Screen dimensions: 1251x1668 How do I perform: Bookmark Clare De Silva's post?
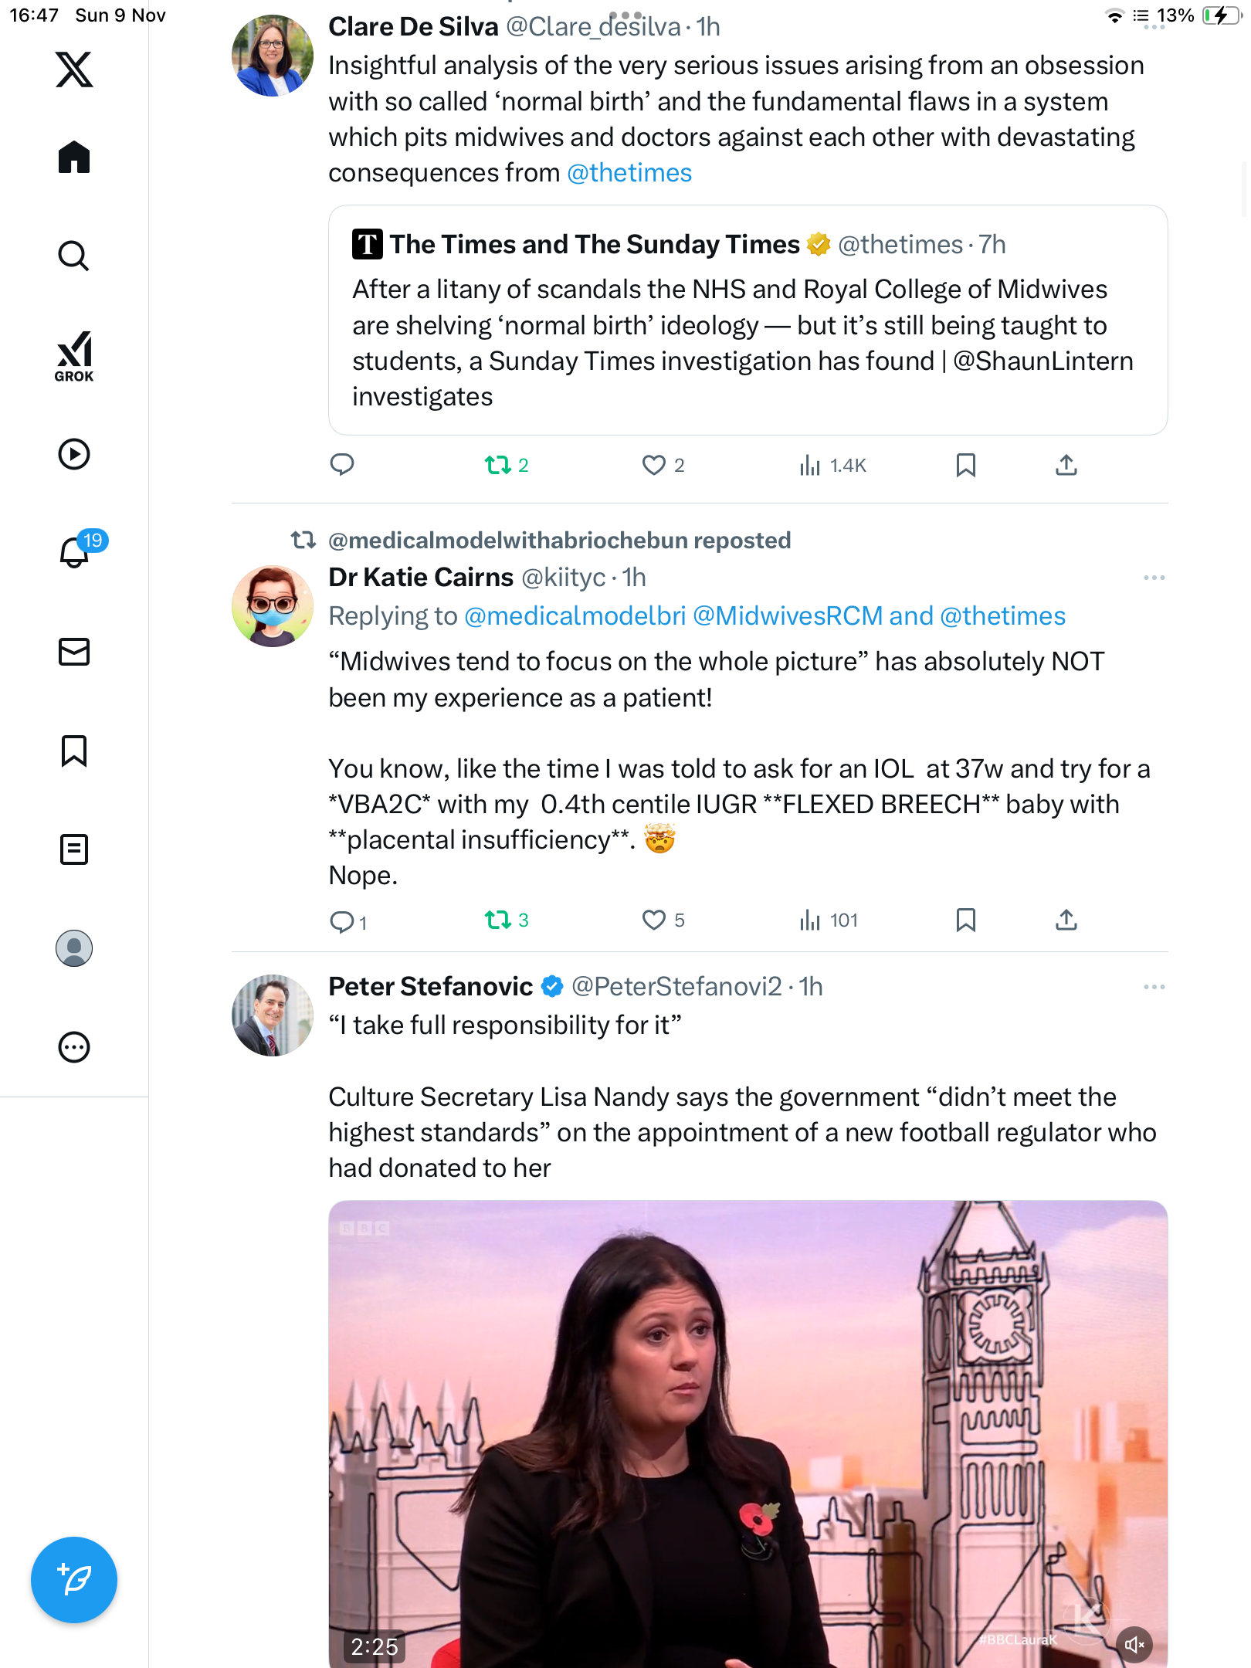(x=965, y=465)
